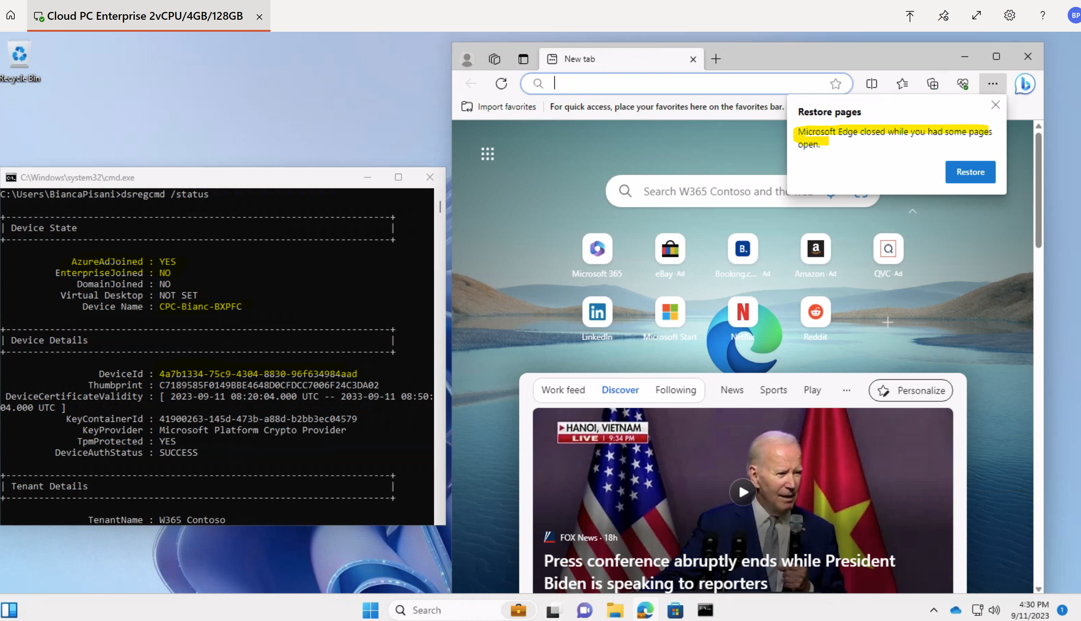This screenshot has width=1081, height=621.
Task: Open File Explorer on taskbar
Action: [615, 610]
